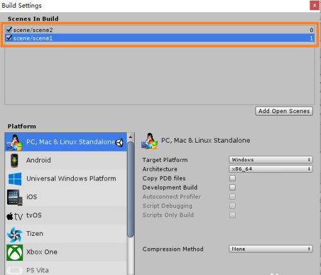The height and width of the screenshot is (275, 321).
Task: Toggle the Script Debugging checkbox
Action: click(232, 206)
